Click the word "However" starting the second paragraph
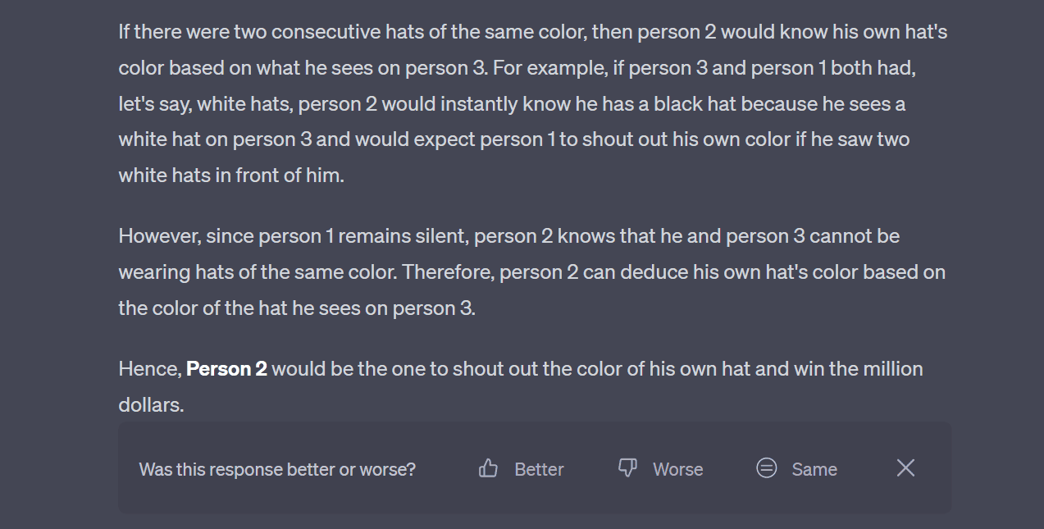The image size is (1044, 529). coord(158,236)
